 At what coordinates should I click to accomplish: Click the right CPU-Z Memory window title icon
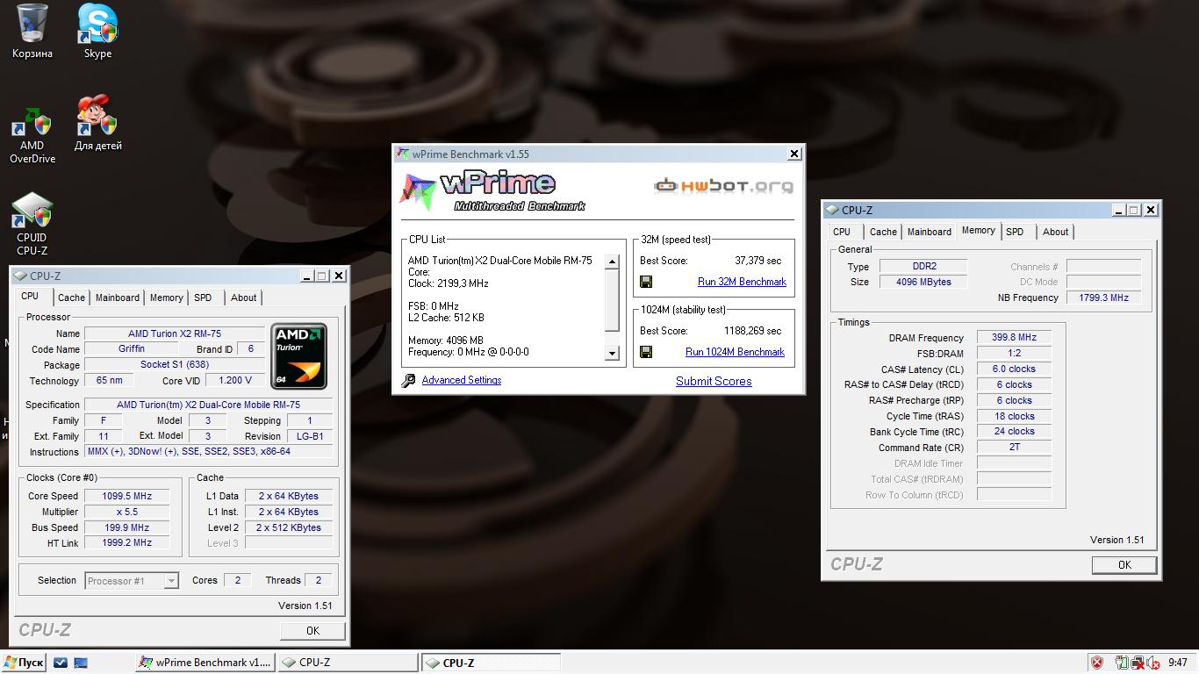coord(832,210)
